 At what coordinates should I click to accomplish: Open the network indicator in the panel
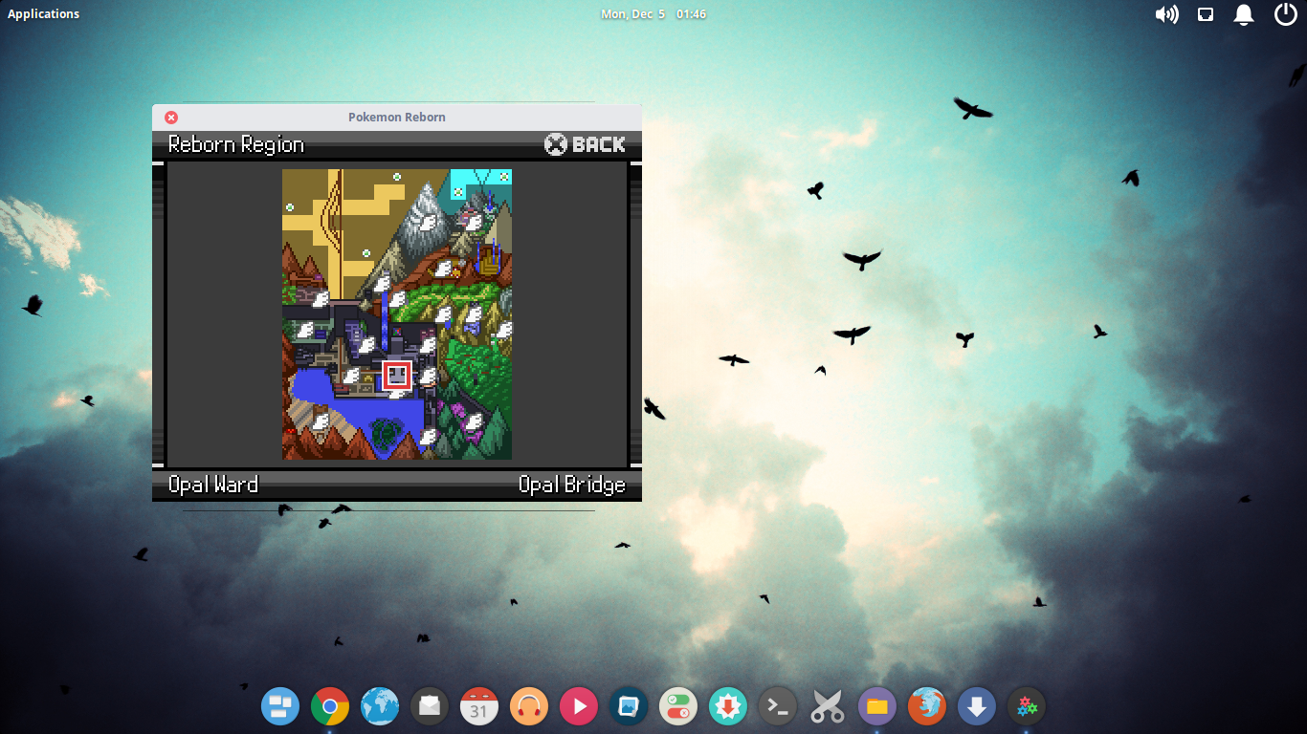pyautogui.click(x=1206, y=14)
